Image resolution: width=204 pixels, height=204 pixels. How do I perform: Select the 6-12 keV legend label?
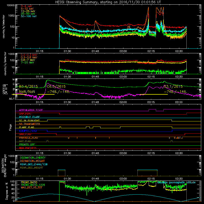(27, 9)
